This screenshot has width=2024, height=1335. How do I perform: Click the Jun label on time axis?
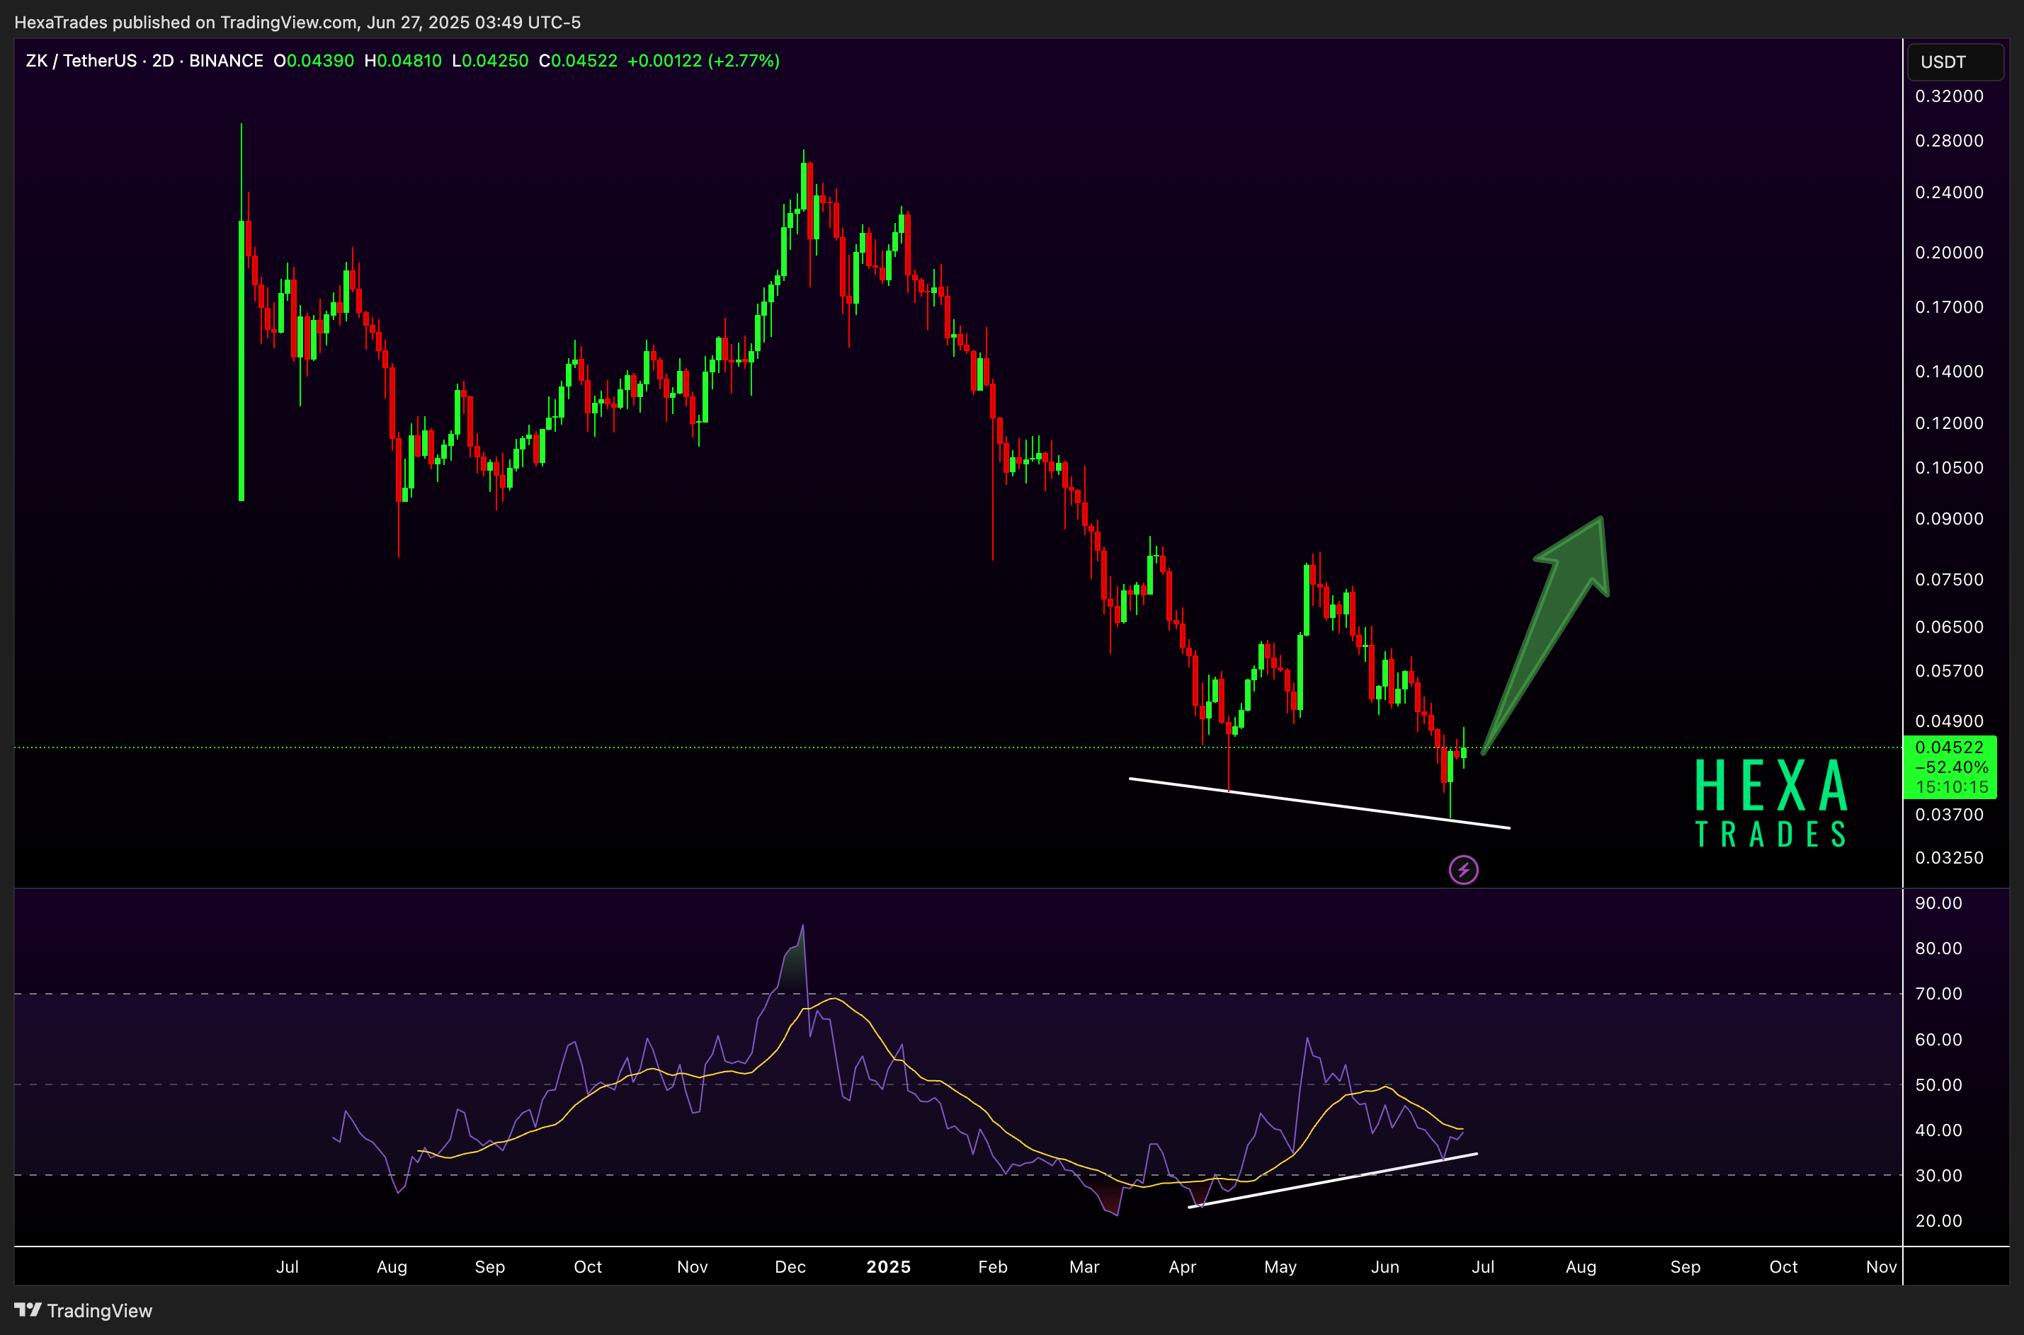click(1385, 1267)
